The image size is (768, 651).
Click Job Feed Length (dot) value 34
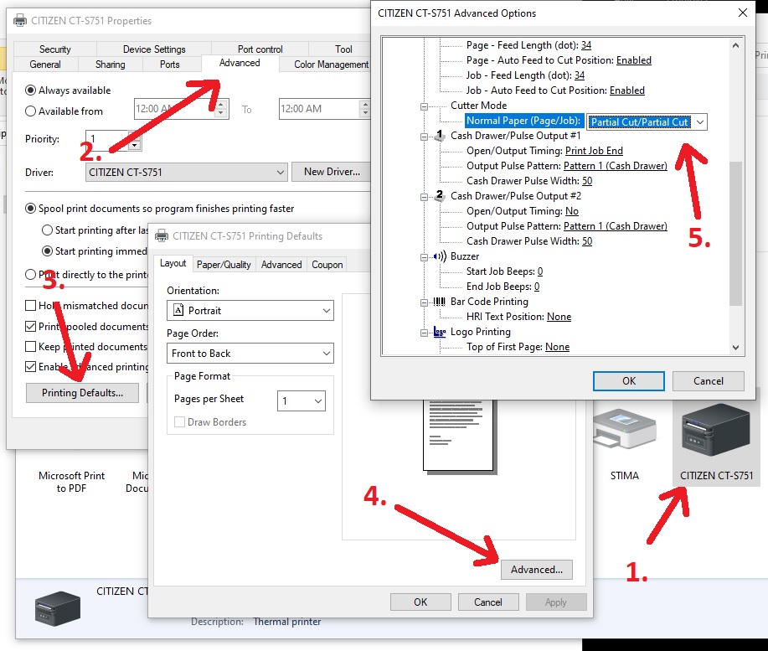[580, 75]
